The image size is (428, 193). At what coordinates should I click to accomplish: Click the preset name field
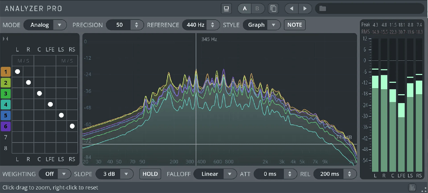pos(371,9)
